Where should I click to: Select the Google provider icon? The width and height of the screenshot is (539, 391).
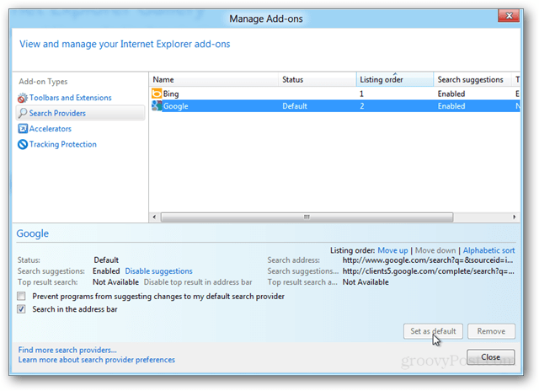point(157,106)
